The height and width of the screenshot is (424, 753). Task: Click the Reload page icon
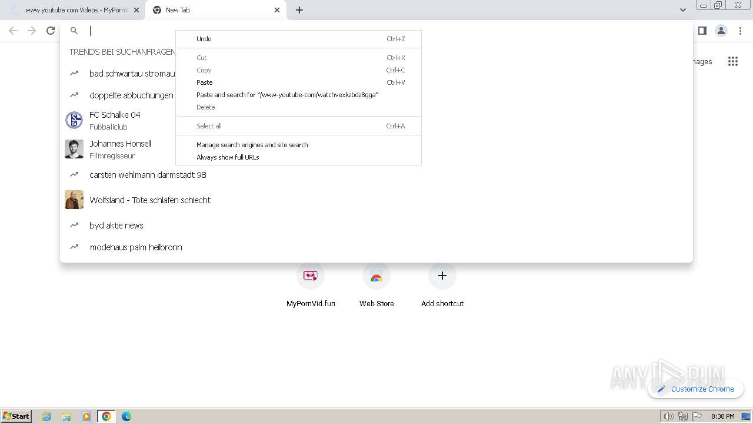coord(51,31)
